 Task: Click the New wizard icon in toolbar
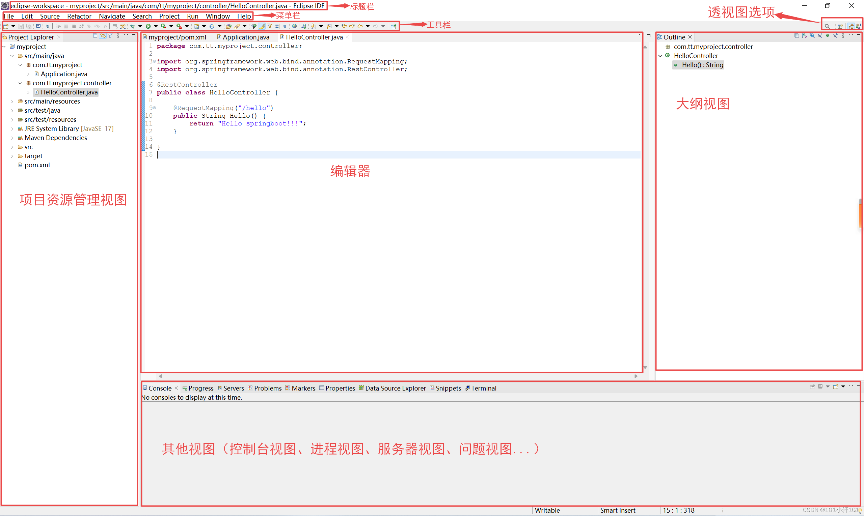point(6,26)
